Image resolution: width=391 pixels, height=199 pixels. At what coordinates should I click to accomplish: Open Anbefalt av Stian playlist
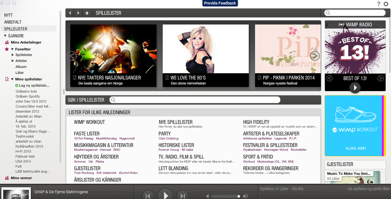pos(28,116)
